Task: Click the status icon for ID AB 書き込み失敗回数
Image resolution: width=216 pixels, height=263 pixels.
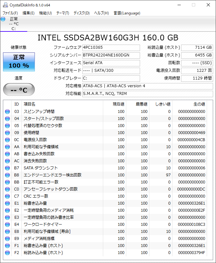Action: 7,154
